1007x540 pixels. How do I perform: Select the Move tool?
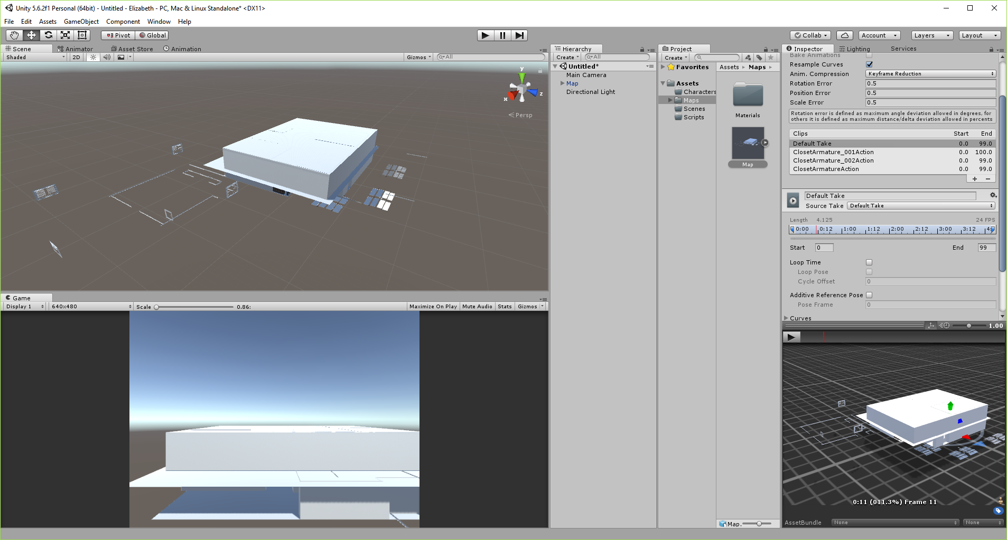(x=31, y=35)
